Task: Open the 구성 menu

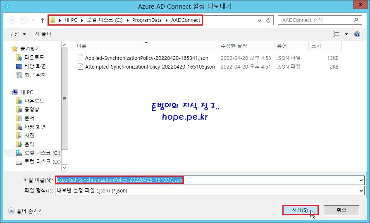Action: pos(17,34)
